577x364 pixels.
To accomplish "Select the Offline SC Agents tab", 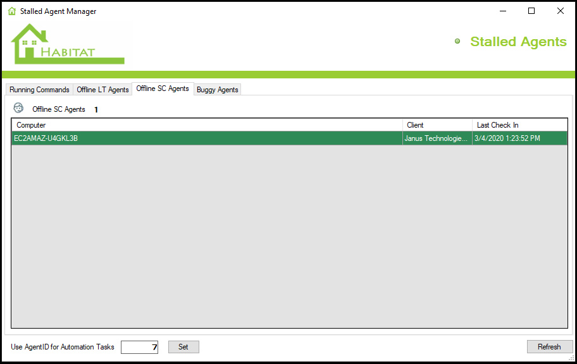I will point(163,89).
